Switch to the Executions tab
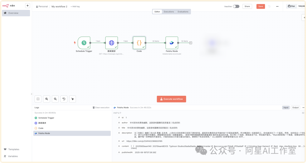This screenshot has width=306, height=163. pos(169,12)
